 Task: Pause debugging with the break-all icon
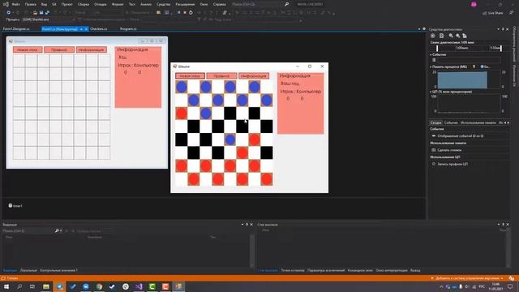[178, 13]
